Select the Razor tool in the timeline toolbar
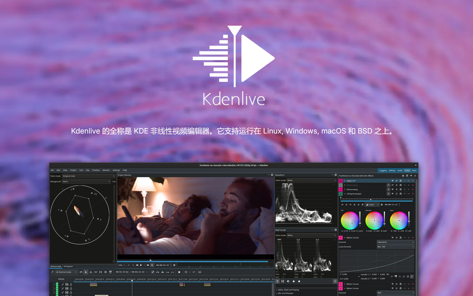 coord(91,272)
